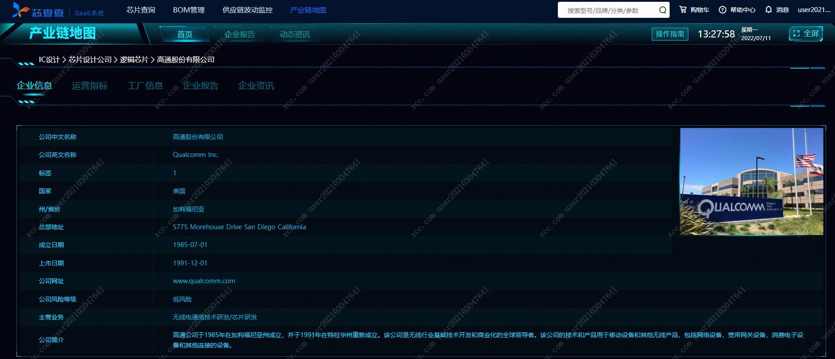Click main business 无线电通信技术研发/芯片研发
Image resolution: width=835 pixels, height=359 pixels.
point(215,317)
